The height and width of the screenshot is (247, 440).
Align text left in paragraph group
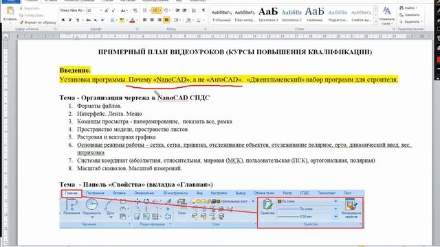pyautogui.click(x=145, y=20)
